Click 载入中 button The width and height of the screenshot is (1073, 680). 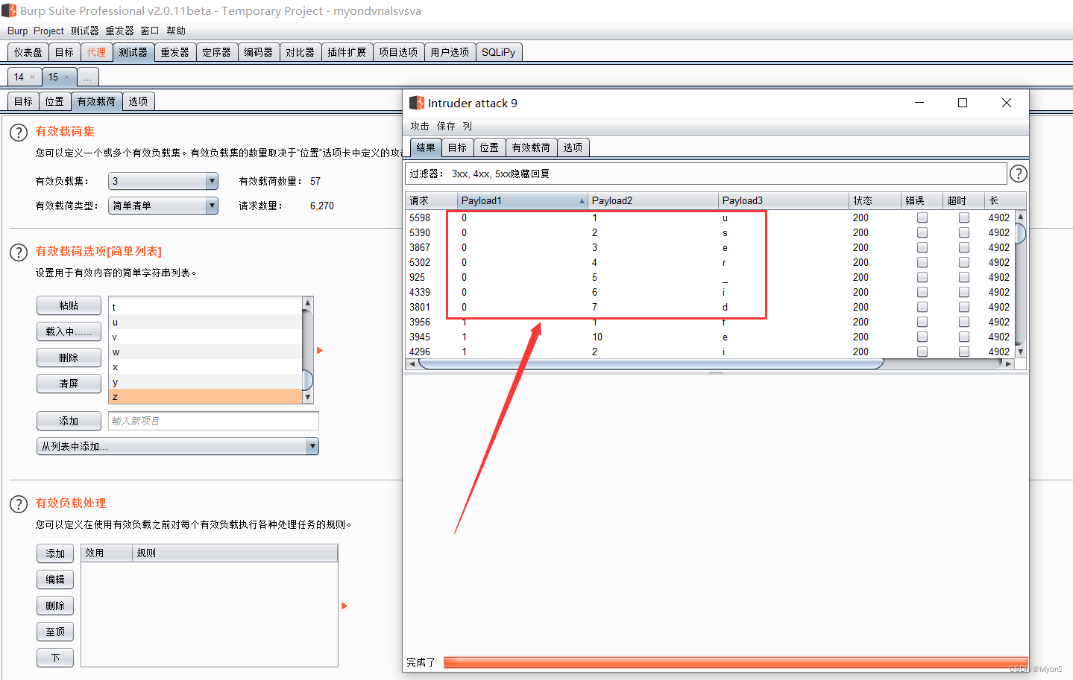(x=69, y=331)
